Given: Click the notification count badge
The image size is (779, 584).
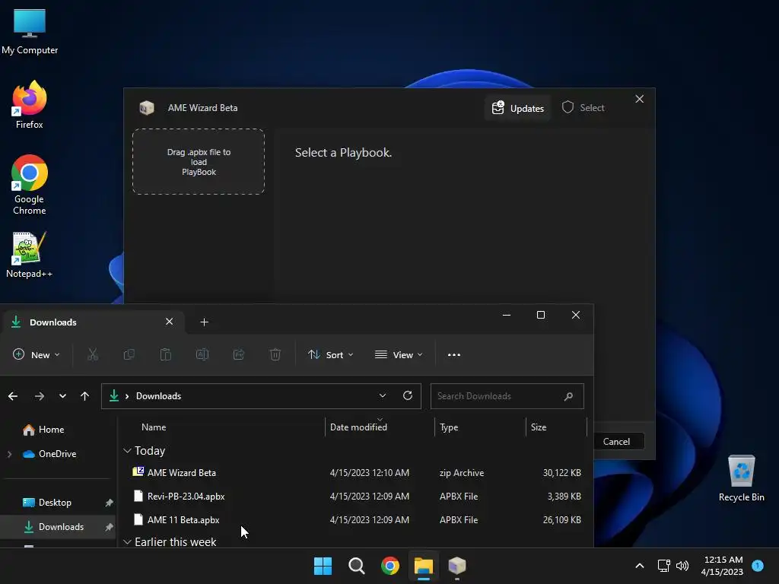Looking at the screenshot, I should tap(758, 565).
